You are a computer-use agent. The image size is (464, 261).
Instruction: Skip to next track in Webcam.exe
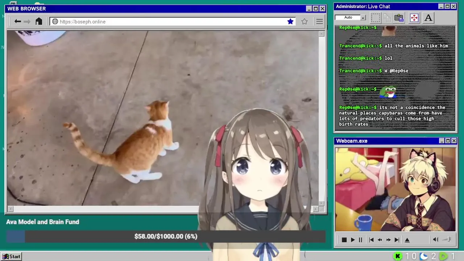[x=397, y=240]
